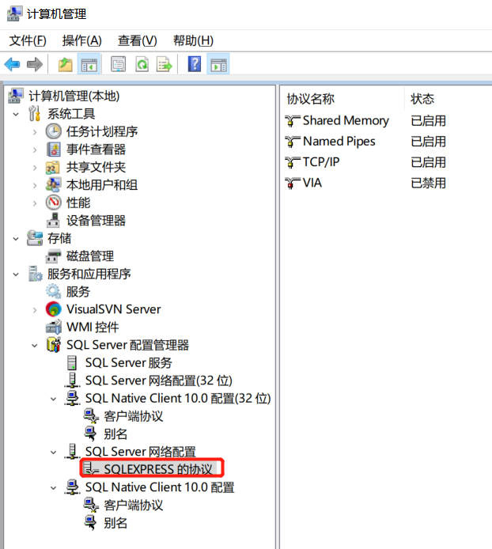Open the 帮助(H) menu
The width and height of the screenshot is (492, 549).
[193, 40]
